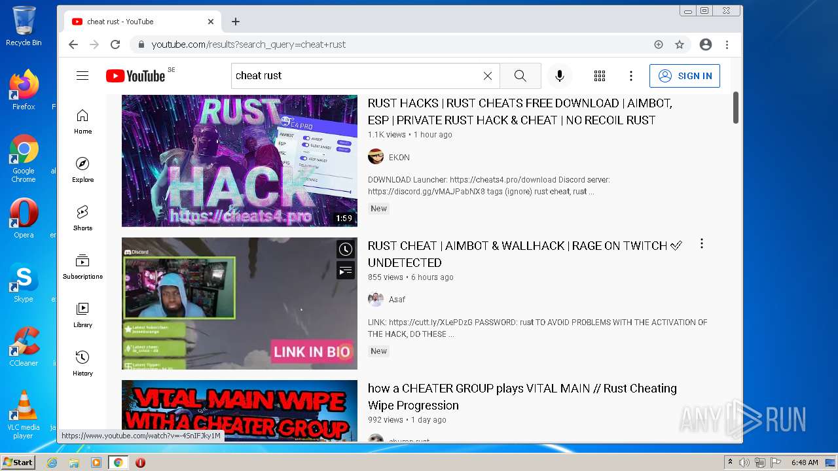Click the Start button
Viewport: 838px width, 471px height.
click(18, 462)
